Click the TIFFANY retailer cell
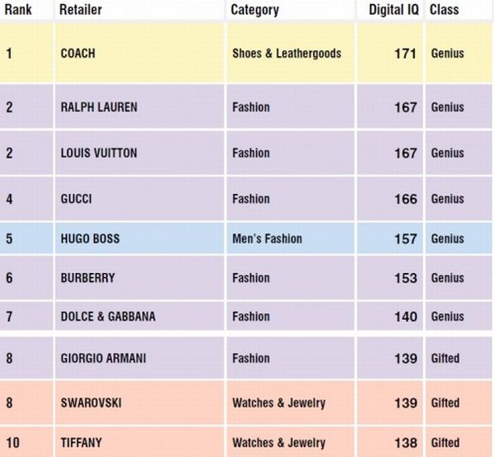494x457 pixels. [x=140, y=442]
